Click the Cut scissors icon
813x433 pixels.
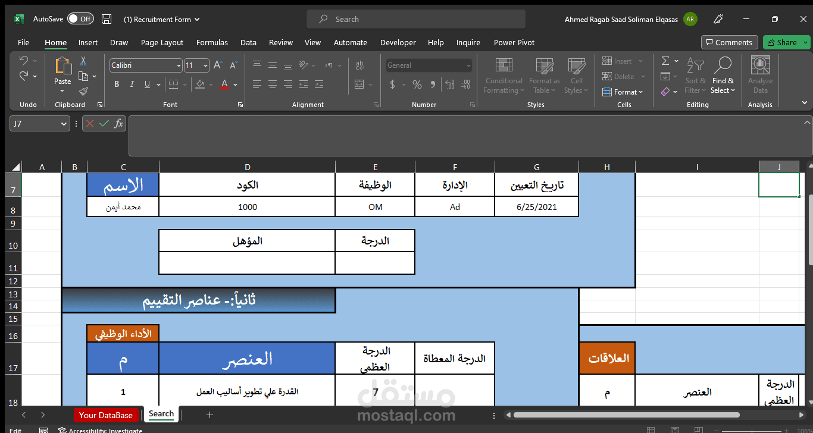[x=83, y=61]
